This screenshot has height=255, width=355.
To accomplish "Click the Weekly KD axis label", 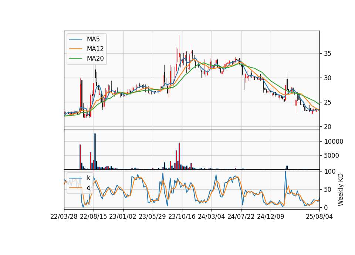I will (341, 190).
